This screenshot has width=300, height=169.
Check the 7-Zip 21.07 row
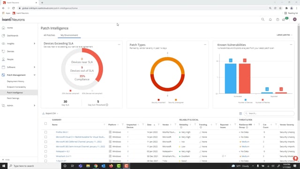45,161
